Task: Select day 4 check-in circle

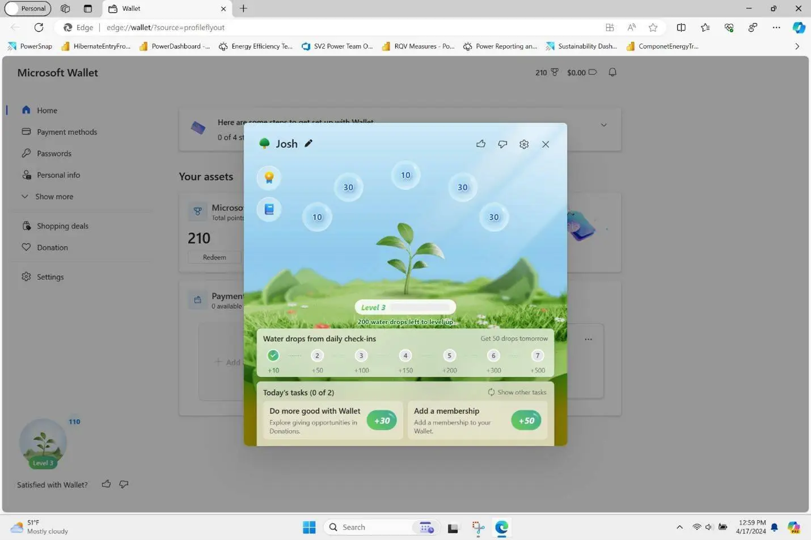Action: pos(405,355)
